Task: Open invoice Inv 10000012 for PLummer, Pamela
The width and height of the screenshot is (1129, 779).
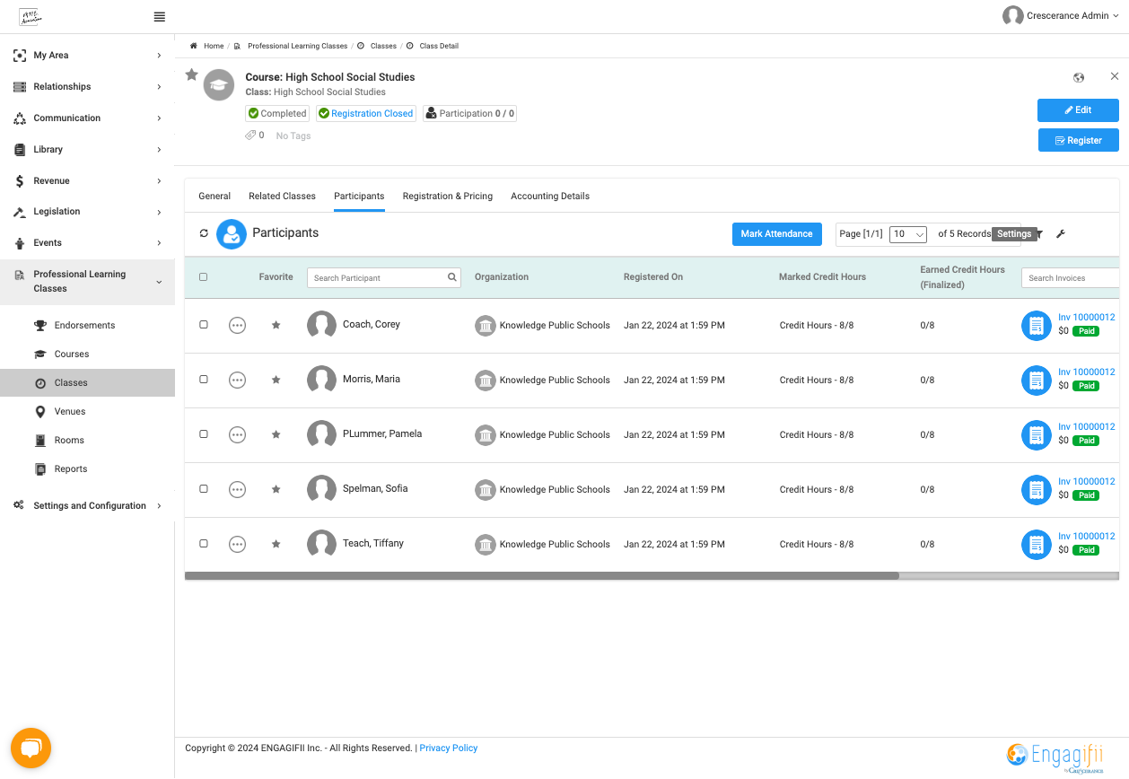Action: [1087, 427]
